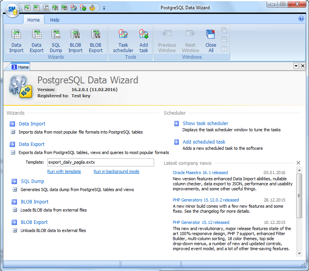Expand the SQL Dump description
This screenshot has width=309, height=271.
click(14, 189)
